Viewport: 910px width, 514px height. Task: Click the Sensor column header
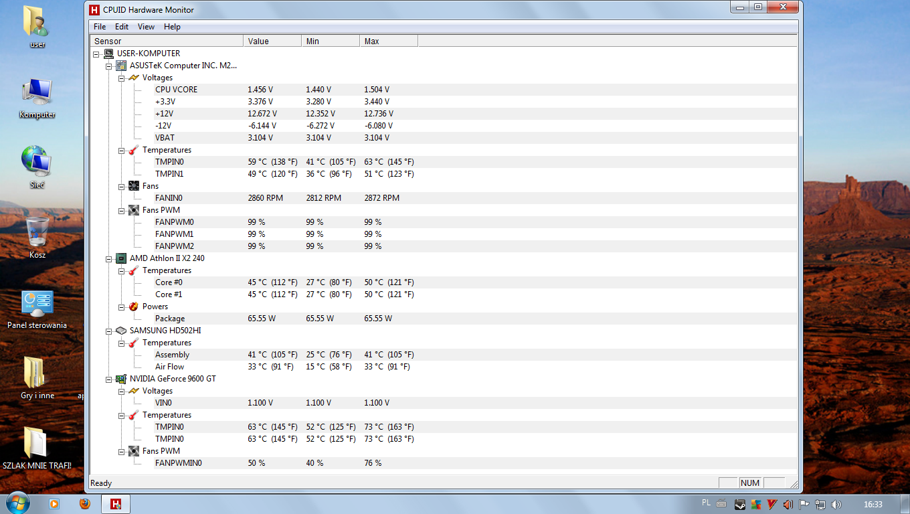pyautogui.click(x=167, y=41)
